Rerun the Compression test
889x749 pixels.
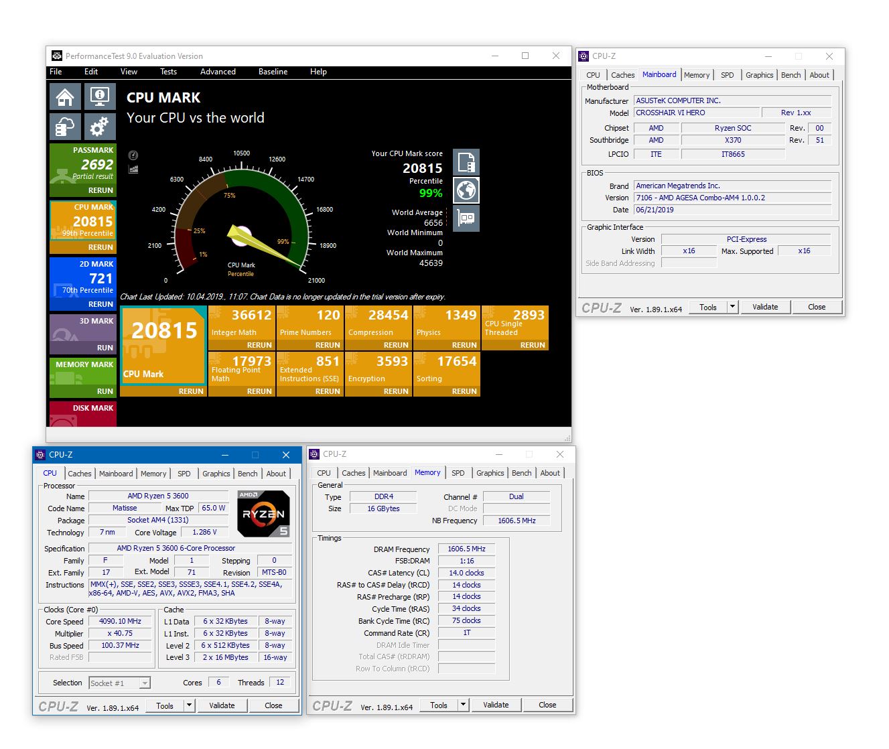[x=396, y=345]
